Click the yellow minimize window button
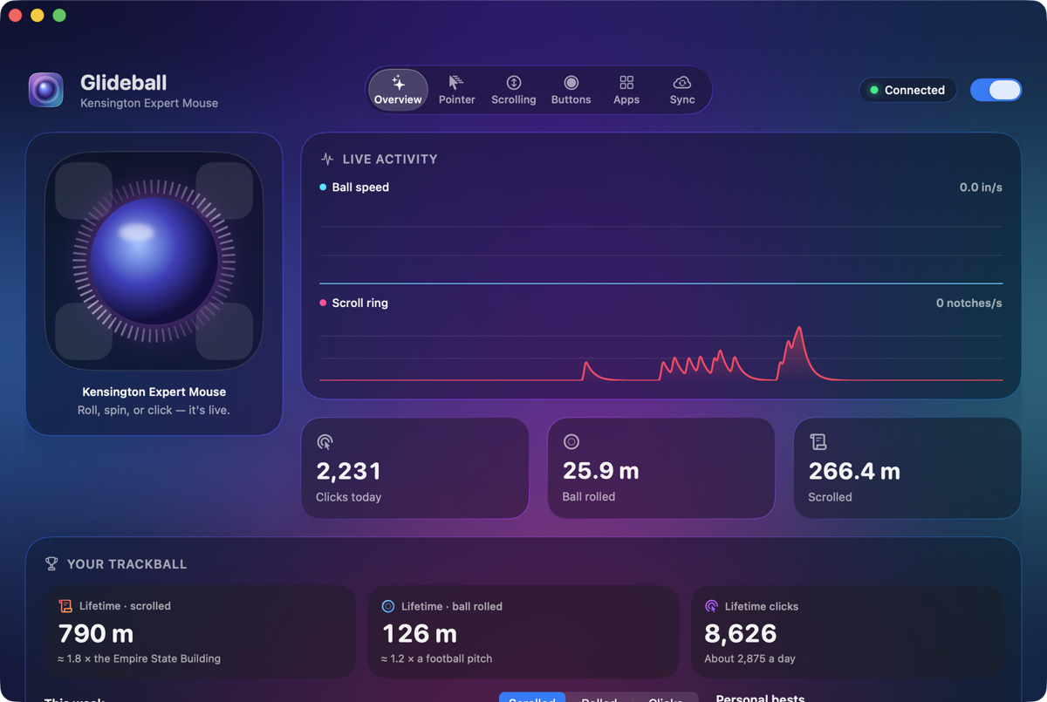 [x=37, y=16]
